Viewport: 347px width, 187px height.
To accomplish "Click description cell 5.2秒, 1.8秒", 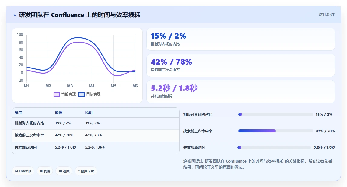I will (x=95, y=147).
